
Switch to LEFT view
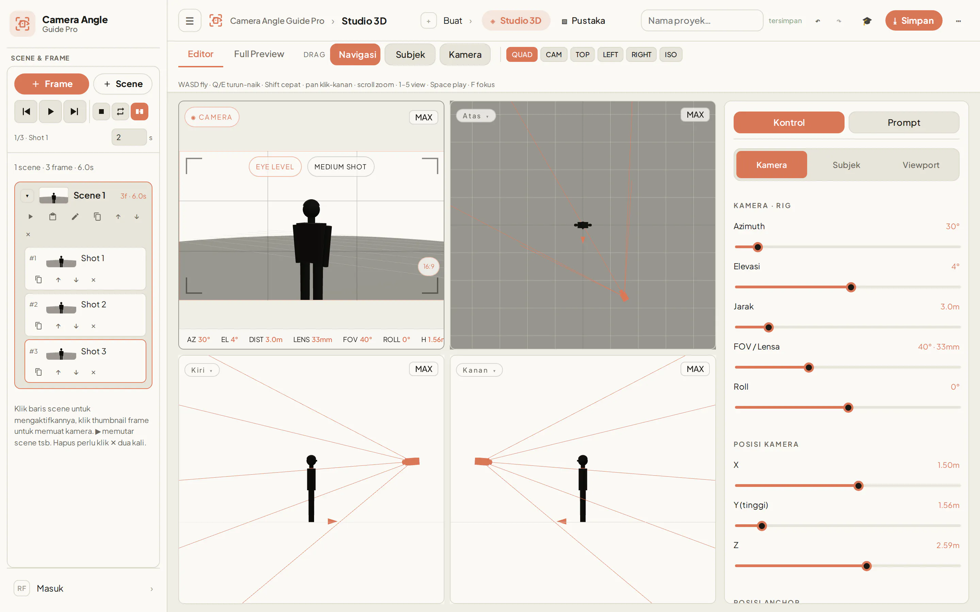pos(610,55)
